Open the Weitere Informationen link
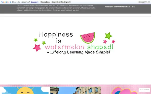Viewport: 151px width, 94px height. [x=118, y=7]
